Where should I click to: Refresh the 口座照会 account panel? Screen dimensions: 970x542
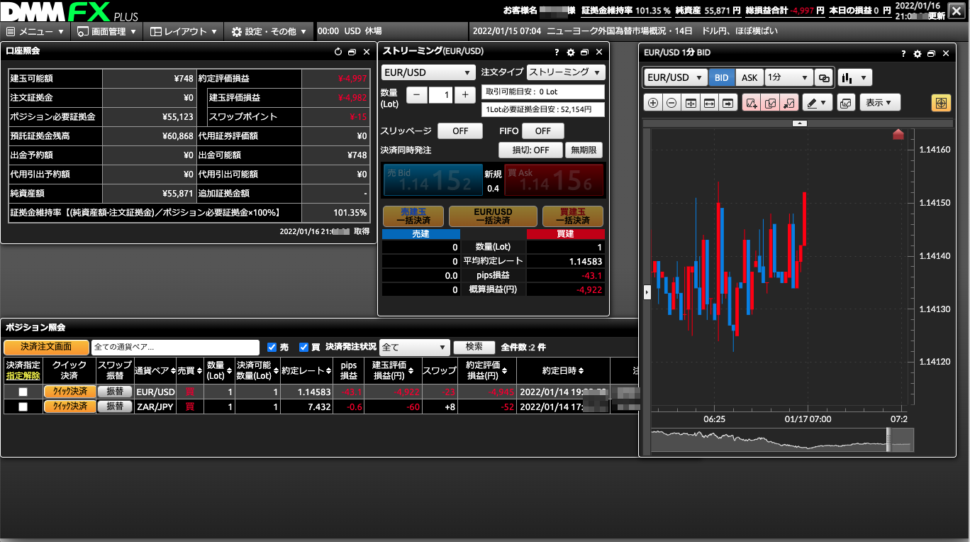(338, 52)
